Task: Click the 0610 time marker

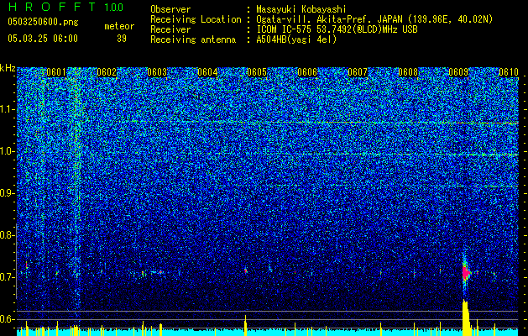Action: tap(509, 72)
